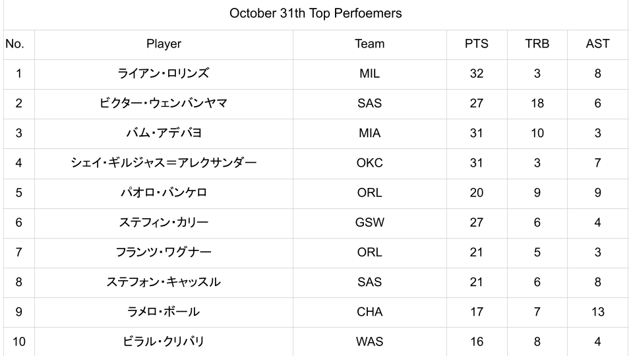
Task: Click the 'MIA' team cell
Action: pyautogui.click(x=369, y=133)
